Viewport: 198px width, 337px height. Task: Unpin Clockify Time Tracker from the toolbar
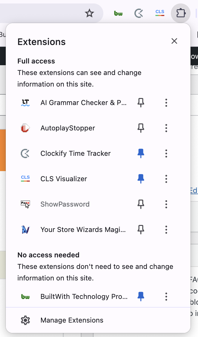(x=141, y=153)
